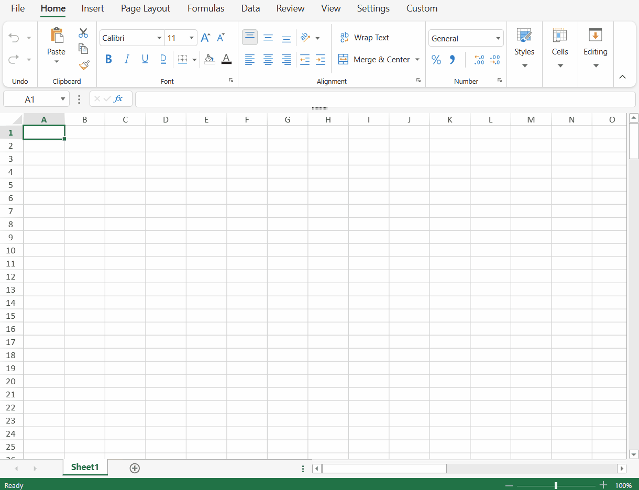The image size is (639, 490).
Task: Click the Merge & Center button
Action: click(374, 60)
